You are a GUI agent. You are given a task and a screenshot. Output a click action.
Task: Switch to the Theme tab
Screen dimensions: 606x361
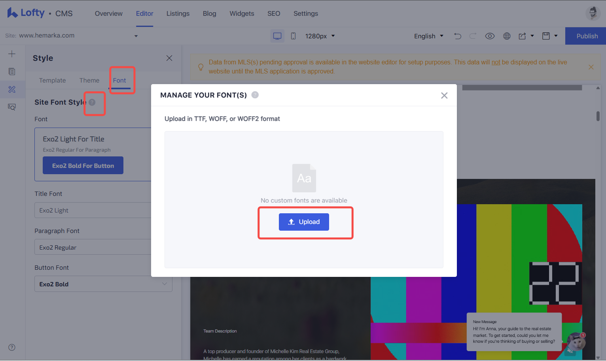coord(89,80)
